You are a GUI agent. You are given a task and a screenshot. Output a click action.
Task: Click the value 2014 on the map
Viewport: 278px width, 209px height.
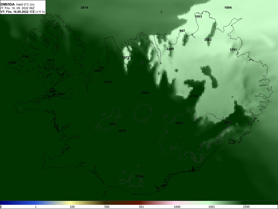tap(85, 8)
